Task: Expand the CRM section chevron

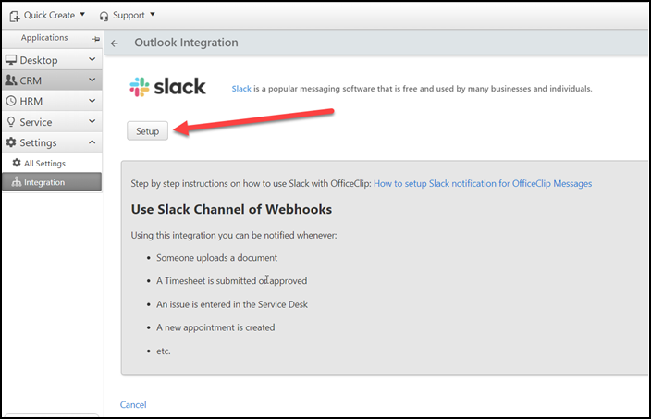Action: pos(92,80)
